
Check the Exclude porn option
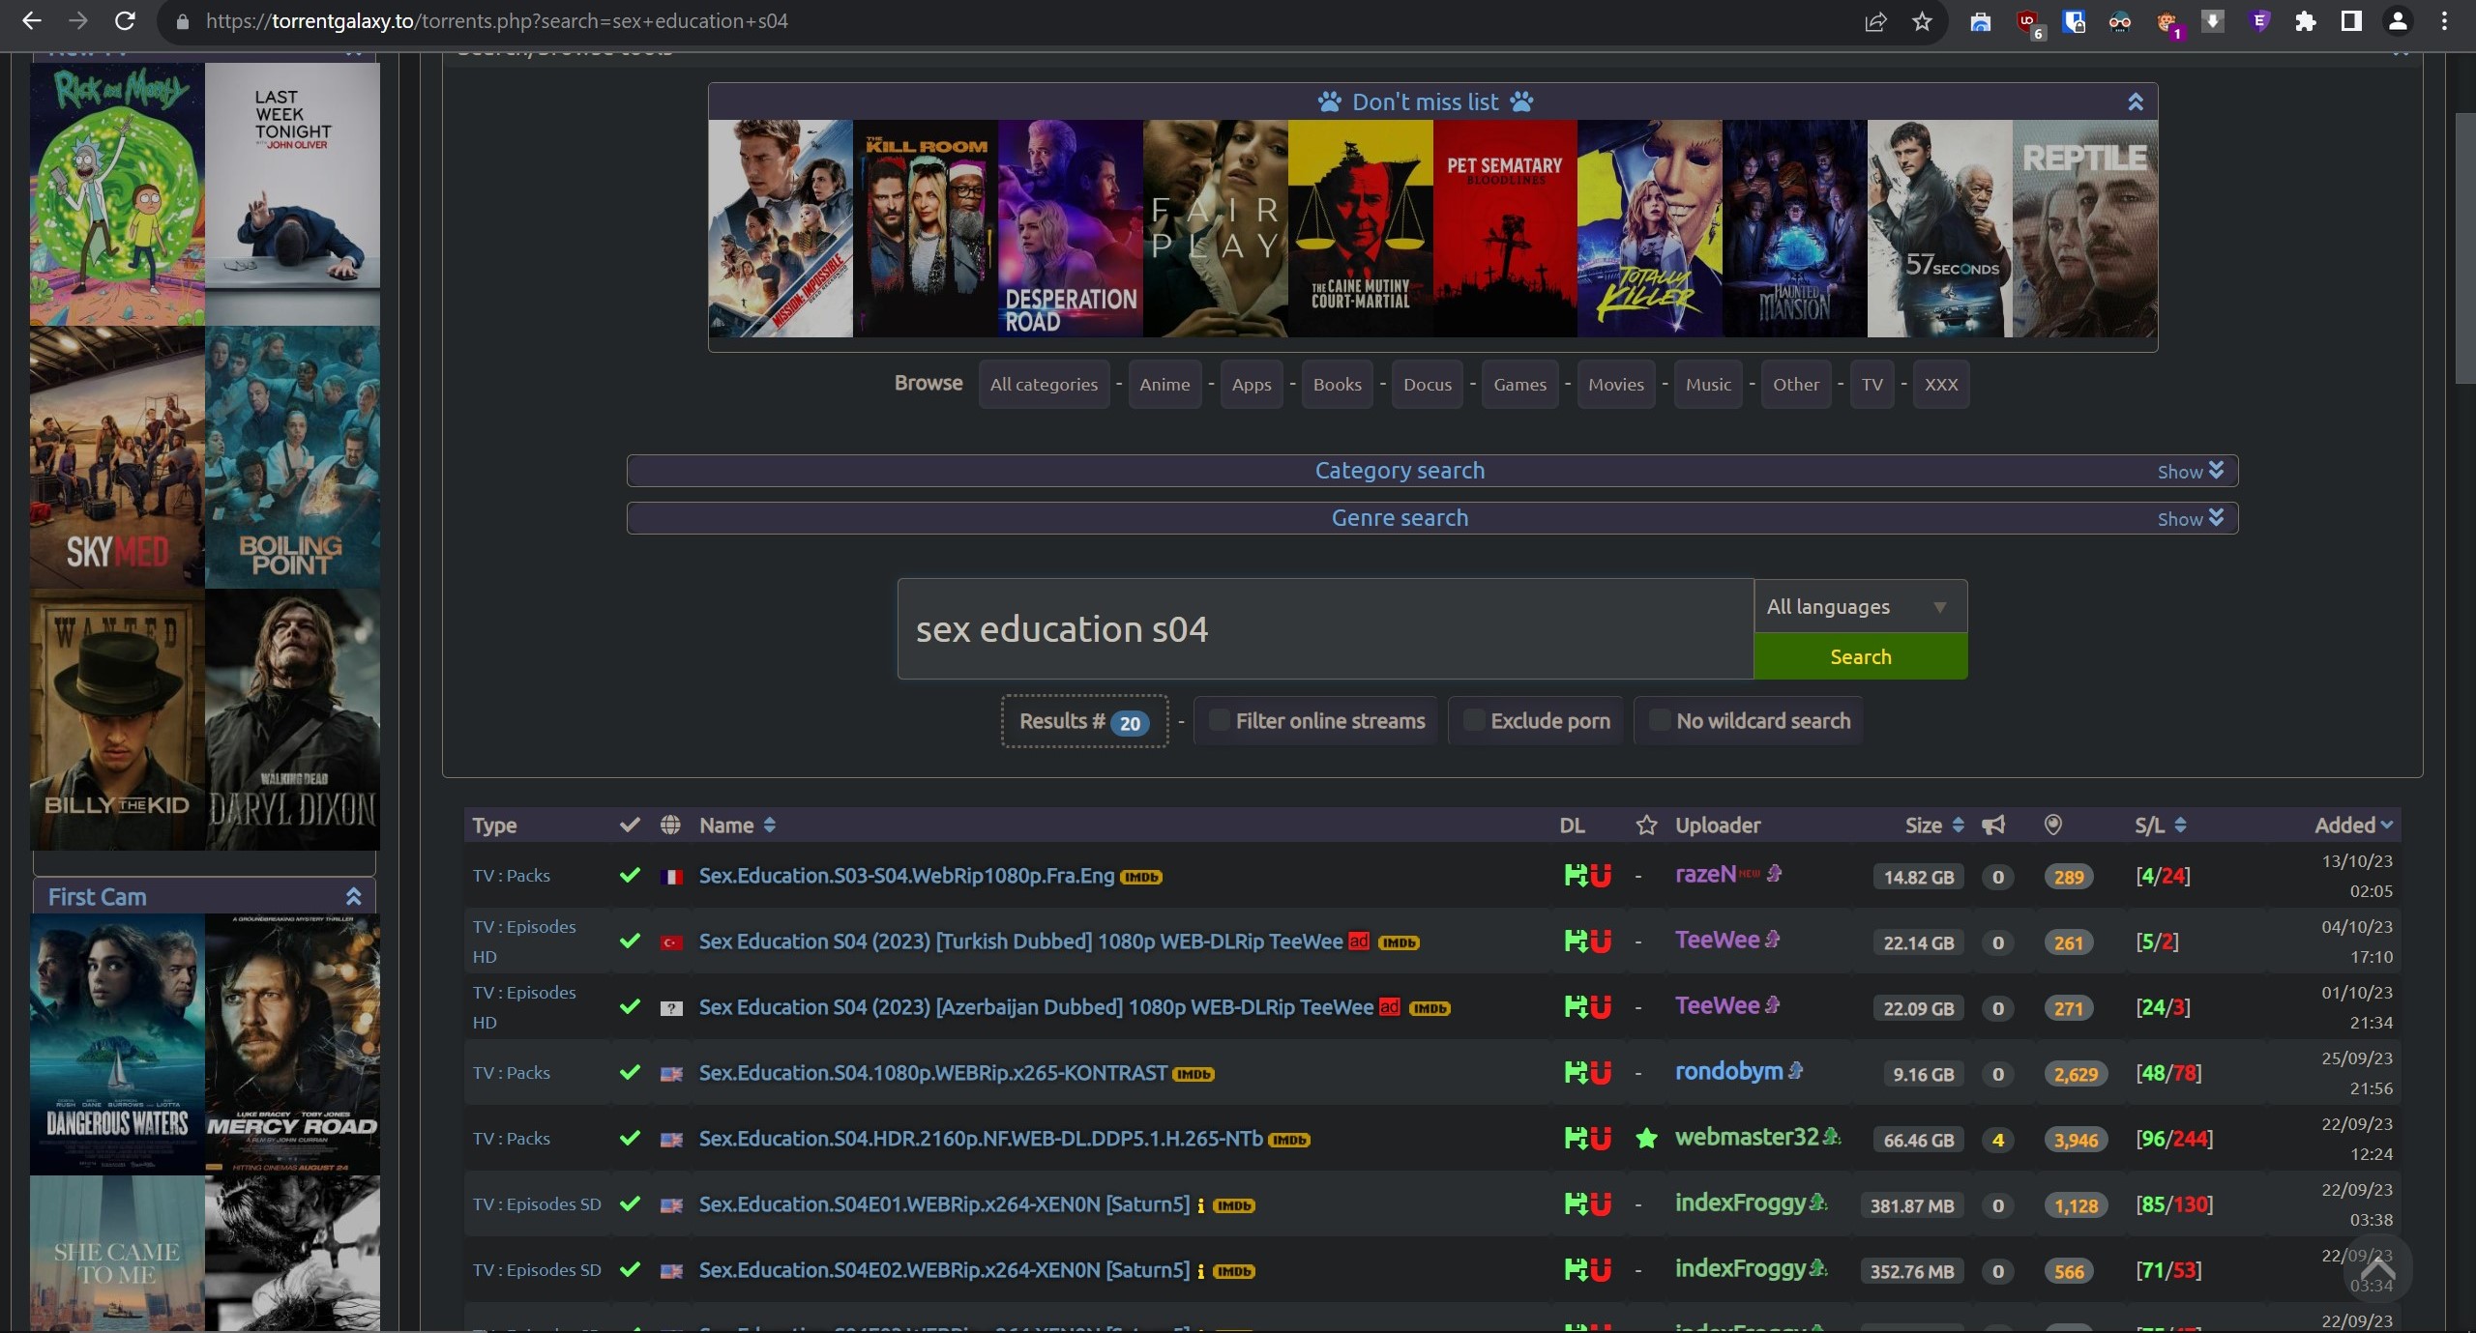coord(1473,720)
